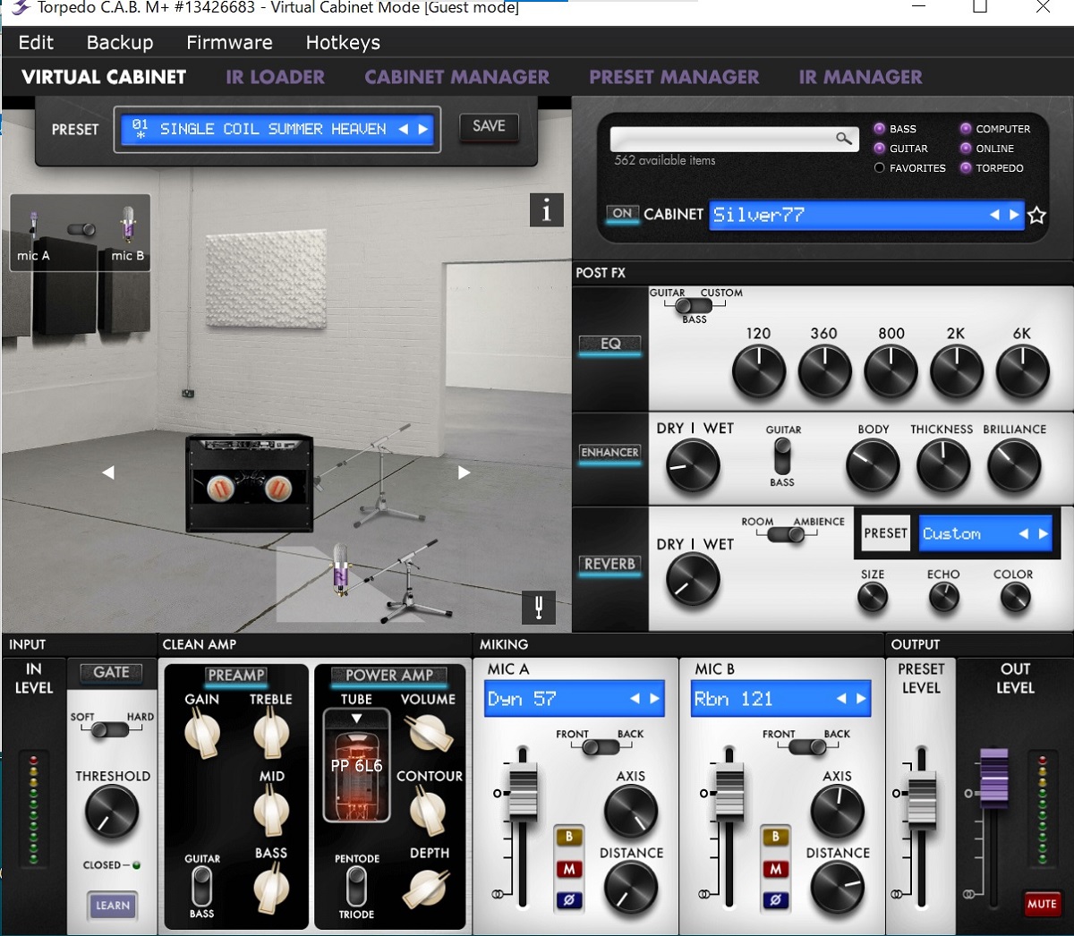
Task: Toggle the BASS filter radio button
Action: click(880, 129)
